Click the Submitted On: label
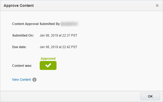 (x=23, y=35)
